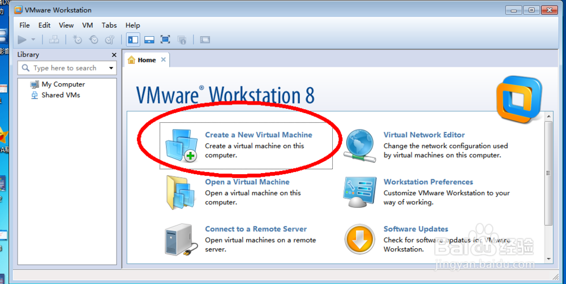
Task: Open the Help menu
Action: (132, 25)
